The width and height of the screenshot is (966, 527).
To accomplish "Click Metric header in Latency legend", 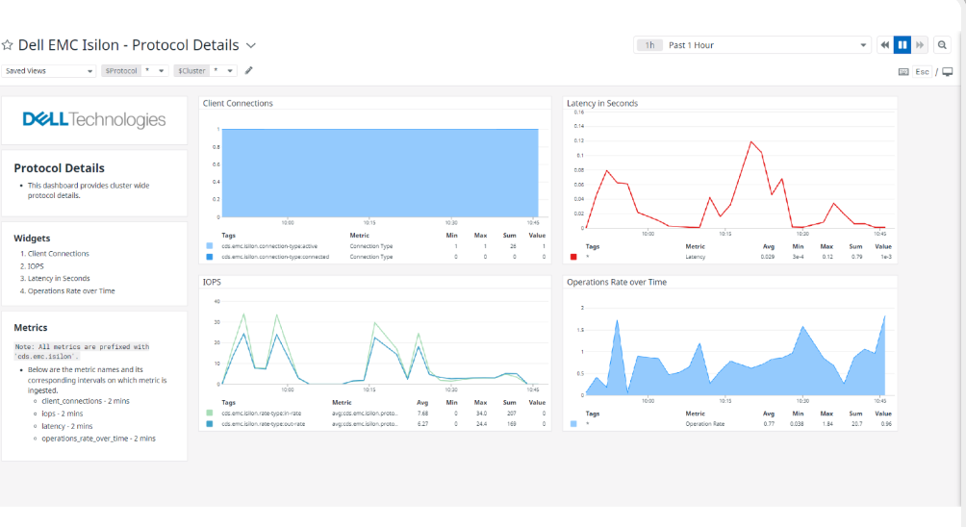I will 695,246.
